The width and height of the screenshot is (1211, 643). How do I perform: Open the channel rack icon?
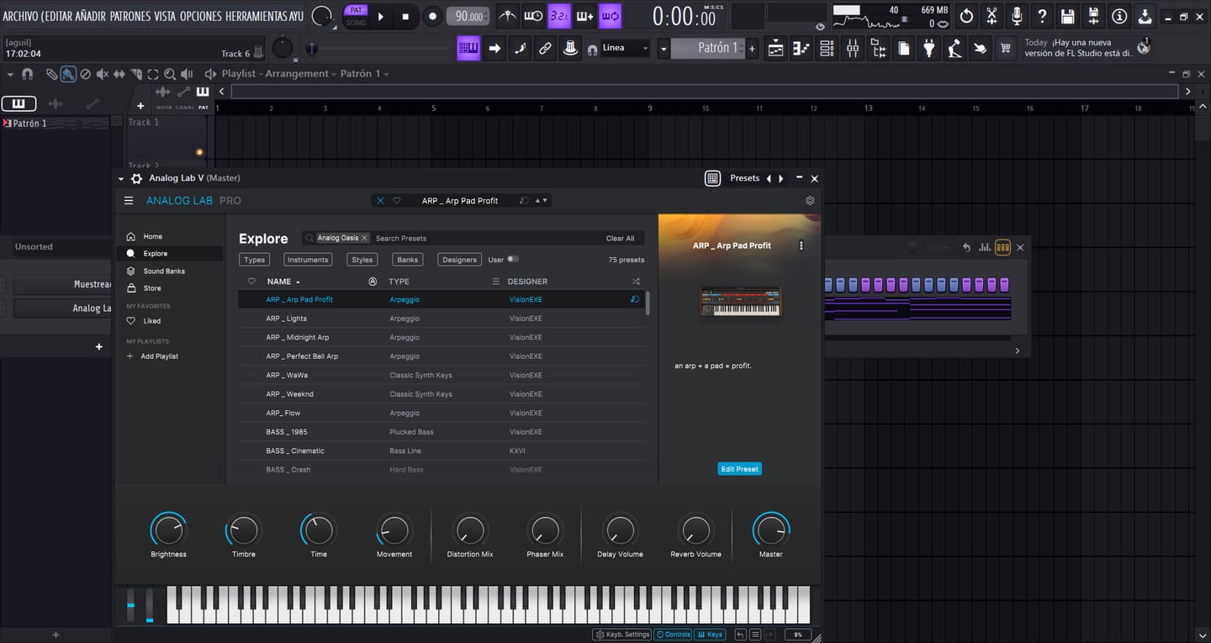827,49
